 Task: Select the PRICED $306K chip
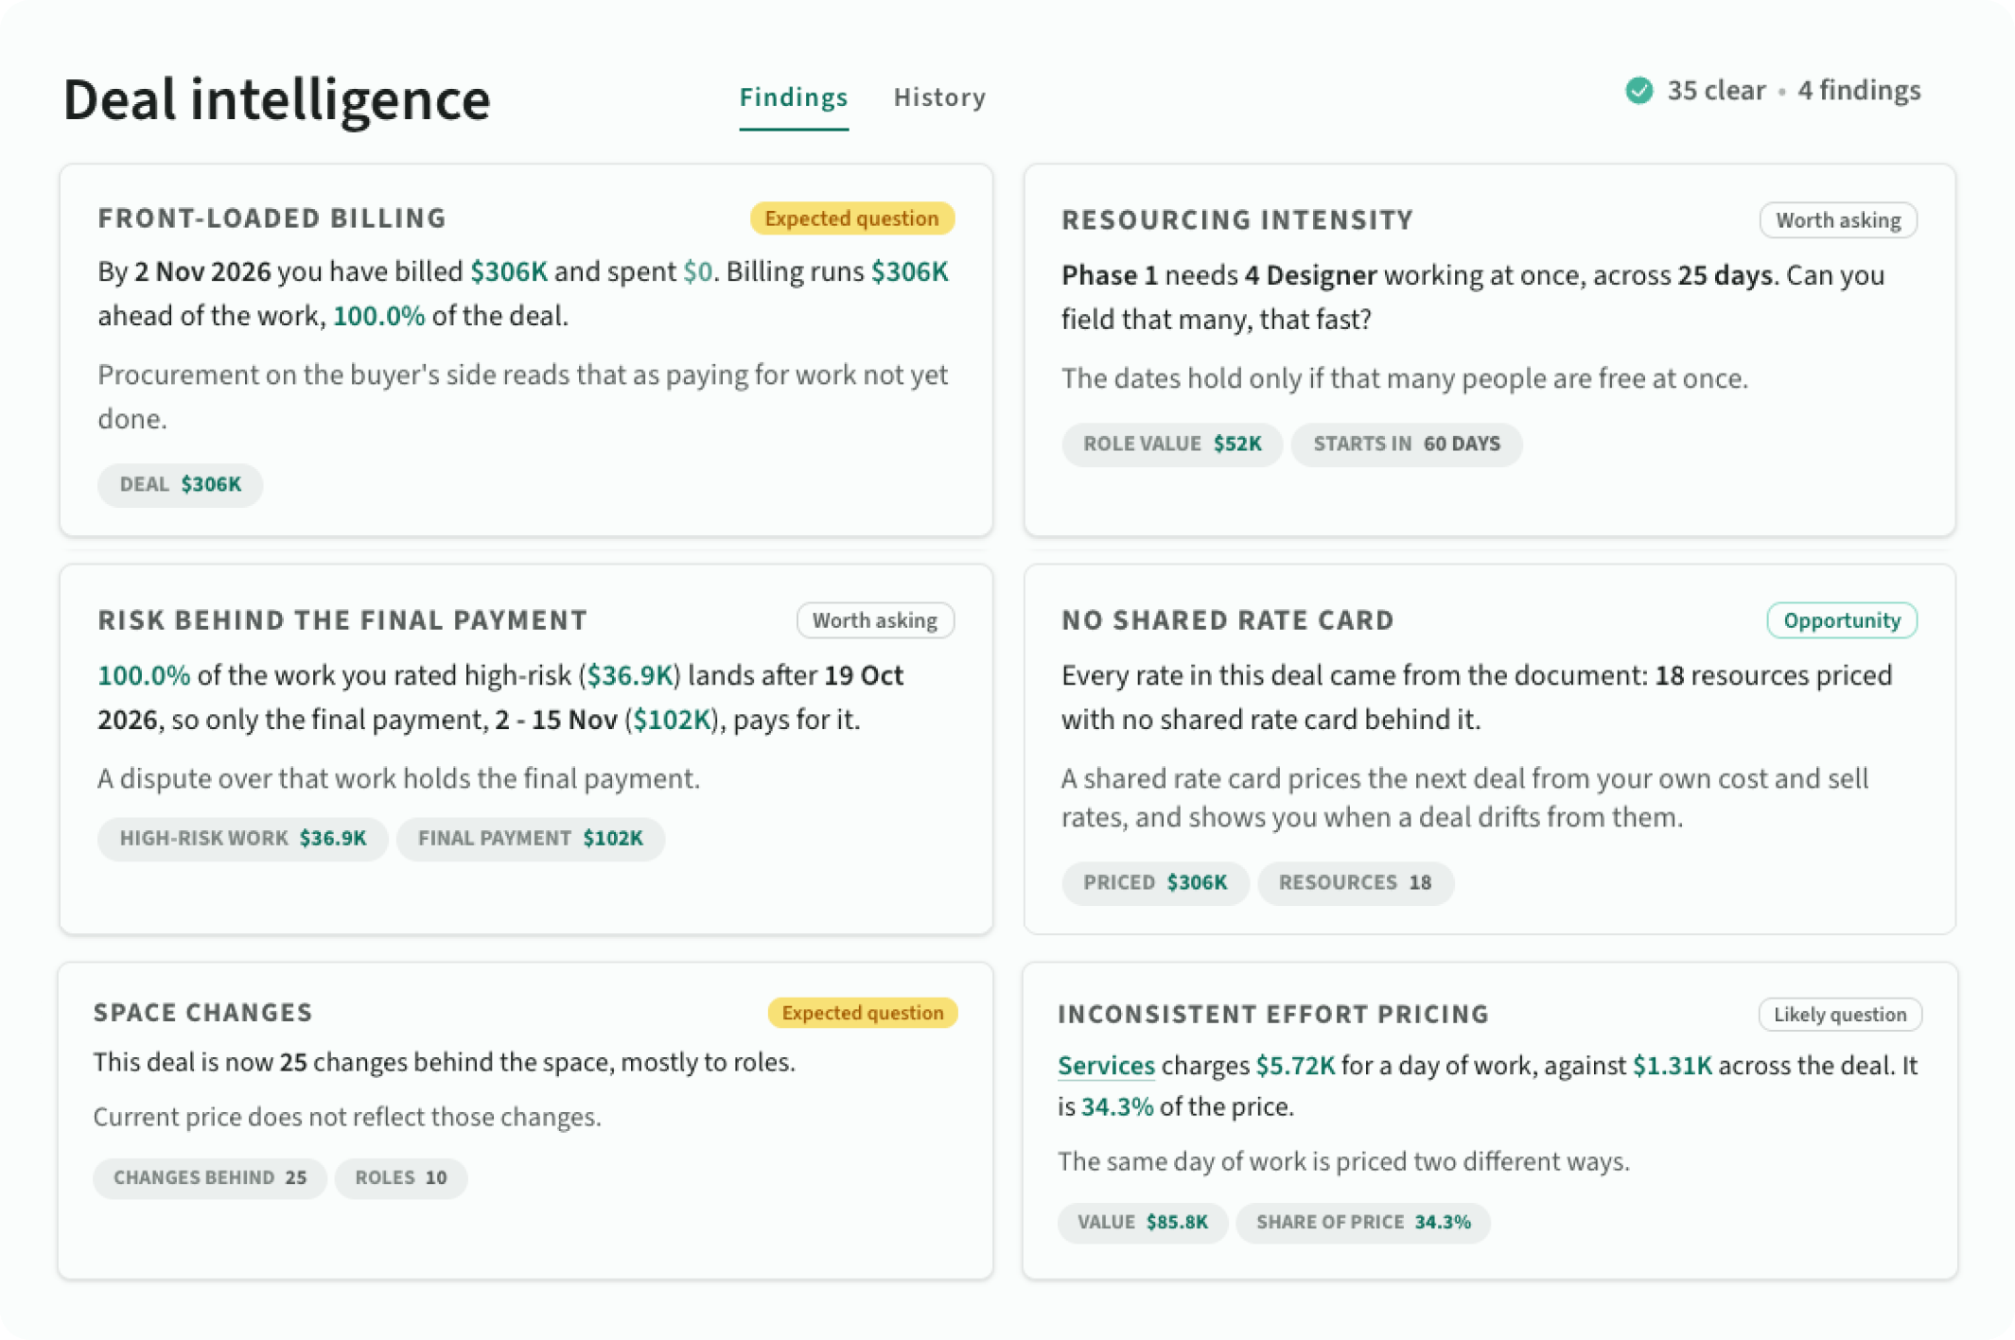(x=1154, y=883)
